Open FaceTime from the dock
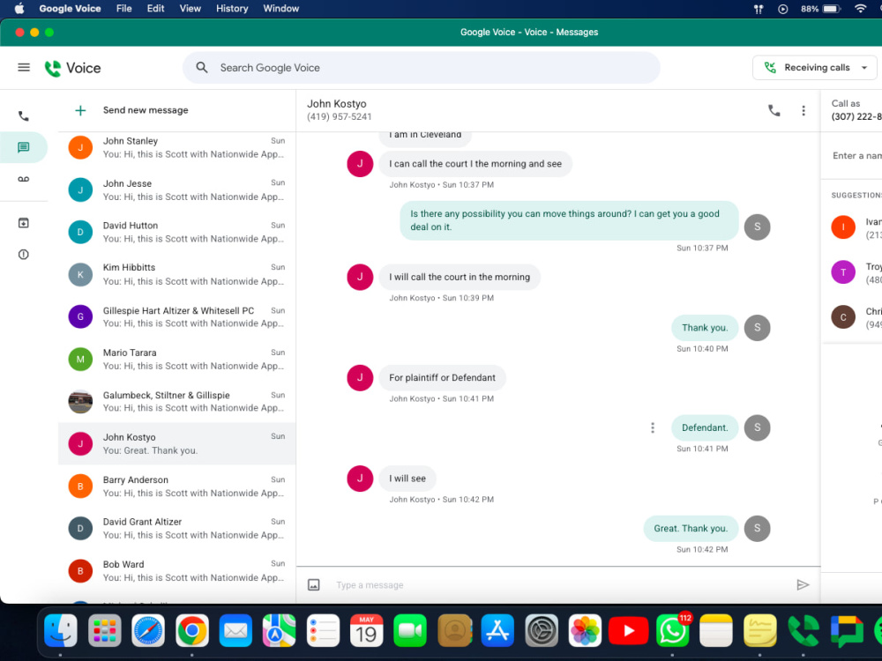 (x=410, y=631)
